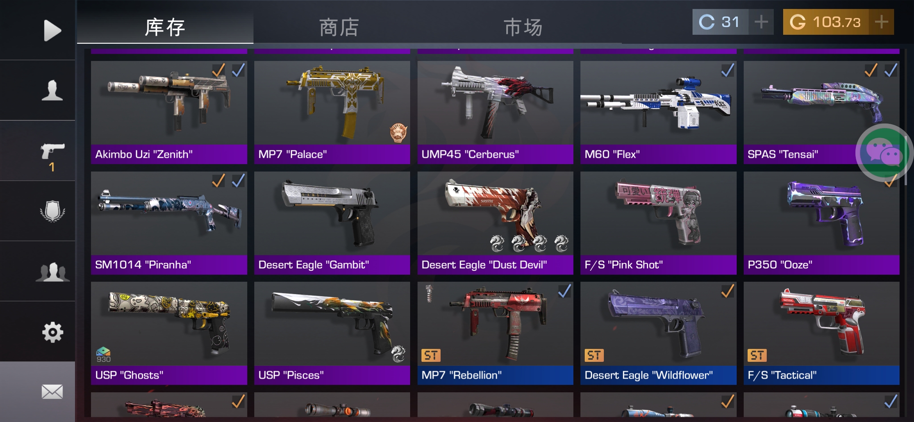Tap the floating WeChat chat bubble icon
Image resolution: width=914 pixels, height=422 pixels.
coord(884,153)
